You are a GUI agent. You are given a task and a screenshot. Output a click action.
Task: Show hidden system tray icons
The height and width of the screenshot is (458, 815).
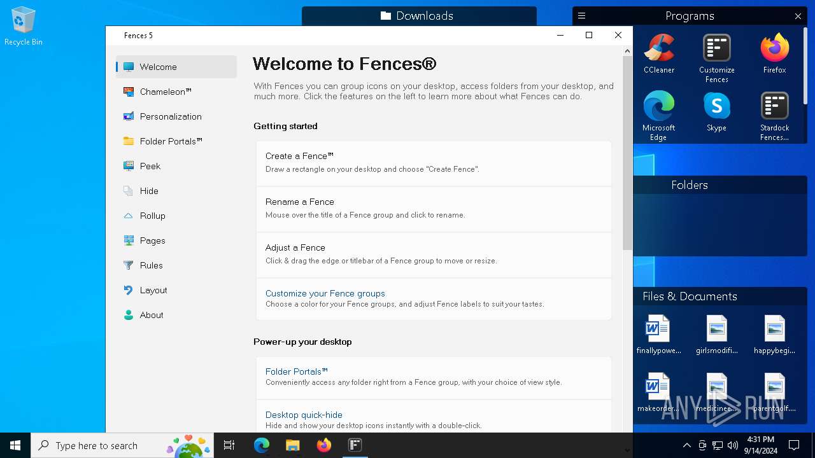pyautogui.click(x=686, y=445)
